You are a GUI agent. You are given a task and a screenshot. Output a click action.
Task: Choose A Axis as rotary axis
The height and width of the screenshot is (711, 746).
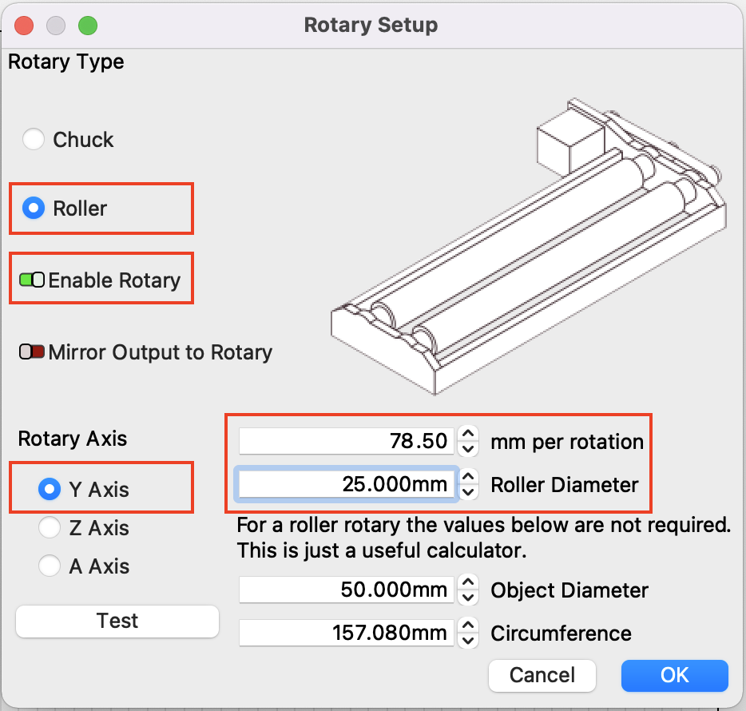[x=50, y=566]
